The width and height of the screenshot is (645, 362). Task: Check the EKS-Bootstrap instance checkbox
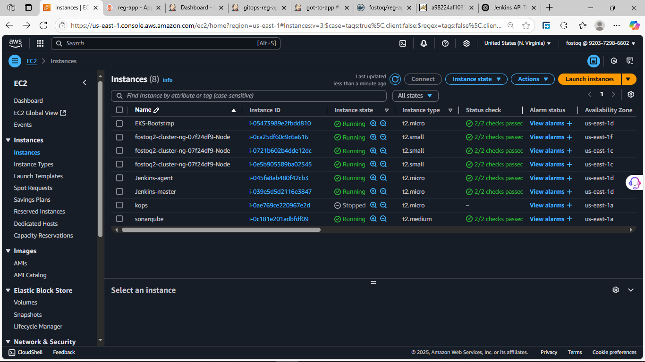click(x=119, y=123)
